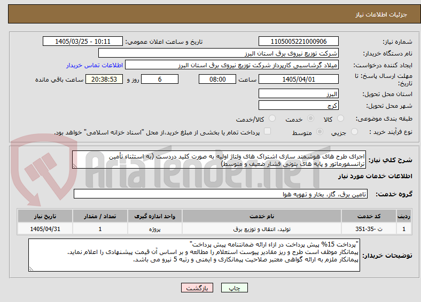This screenshot has height=302, width=421.
Task: Click the deadline date field 1405/04/01
Action: [x=299, y=79]
